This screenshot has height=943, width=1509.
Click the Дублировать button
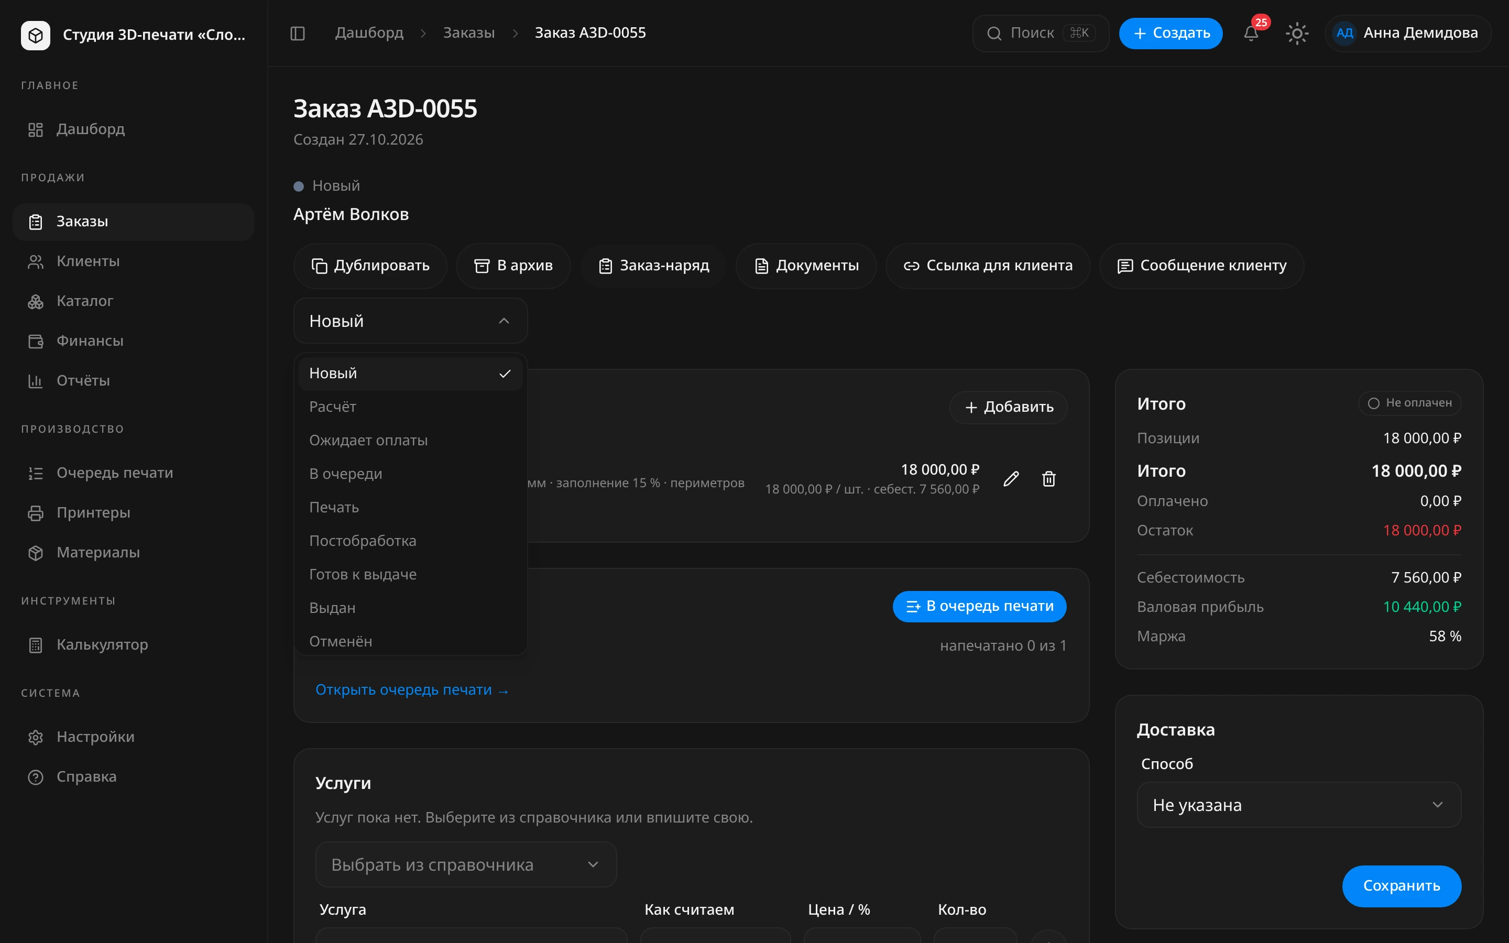click(x=370, y=266)
